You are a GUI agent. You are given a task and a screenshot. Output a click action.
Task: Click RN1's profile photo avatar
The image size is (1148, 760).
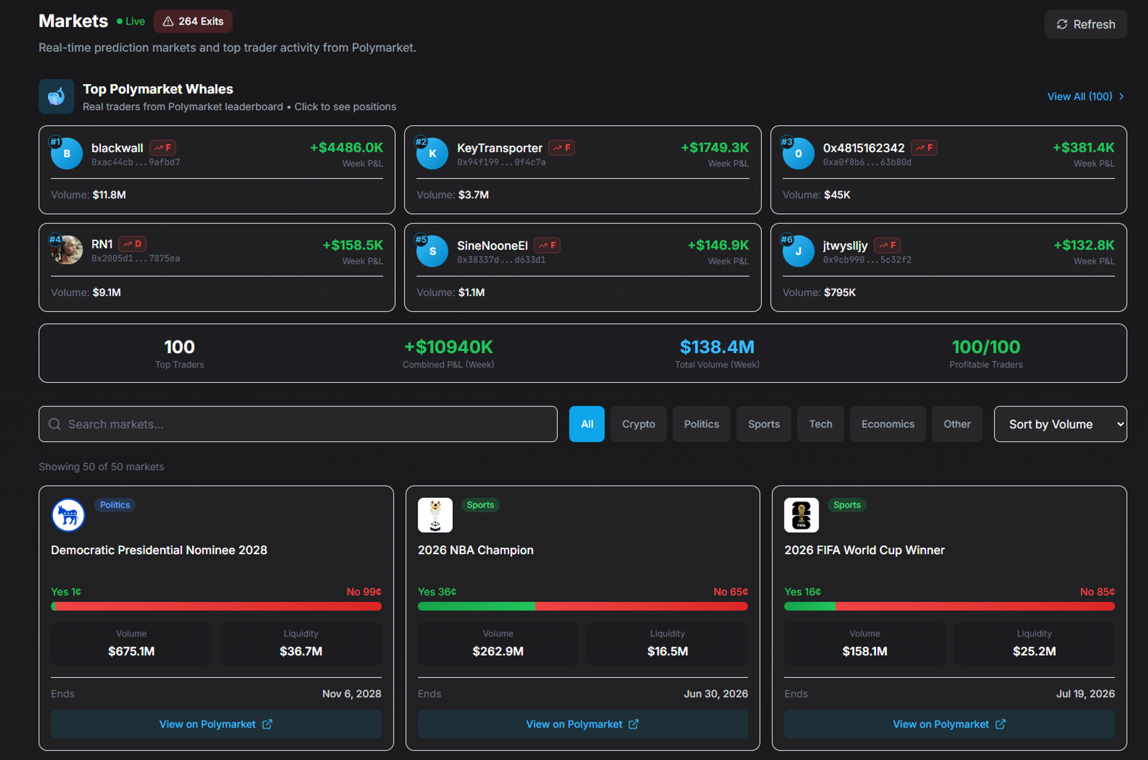point(67,250)
